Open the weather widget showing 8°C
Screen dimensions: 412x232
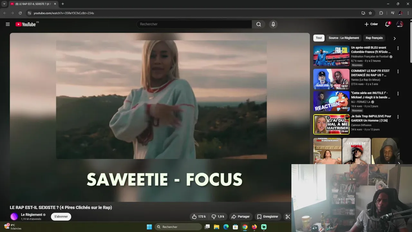click(13, 227)
